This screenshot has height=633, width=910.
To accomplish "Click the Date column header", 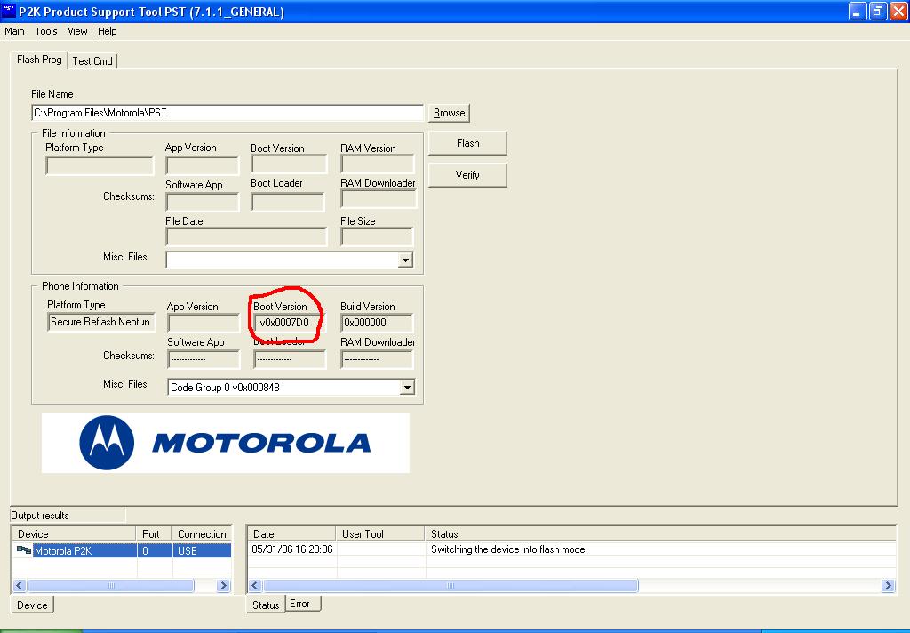I will click(291, 534).
